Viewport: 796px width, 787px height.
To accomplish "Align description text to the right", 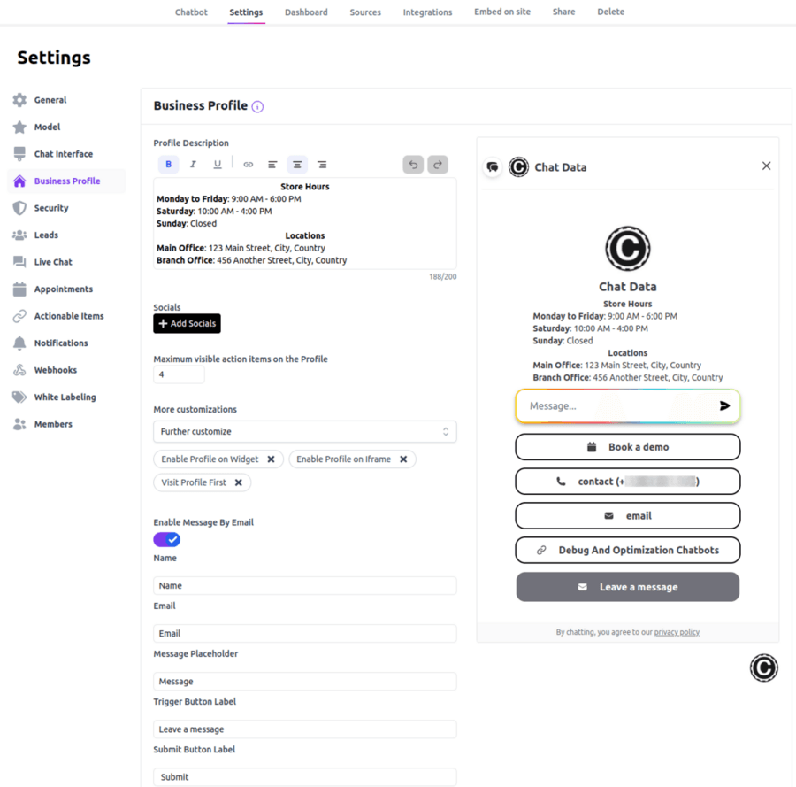I will tap(321, 164).
